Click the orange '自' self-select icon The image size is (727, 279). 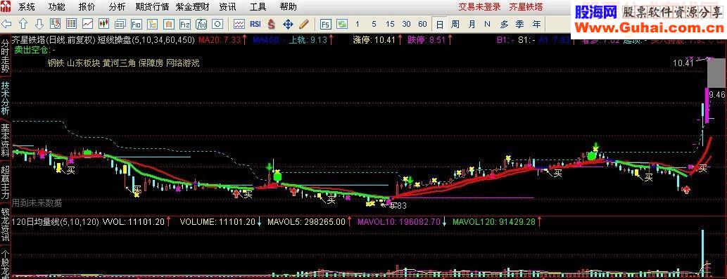pyautogui.click(x=169, y=24)
